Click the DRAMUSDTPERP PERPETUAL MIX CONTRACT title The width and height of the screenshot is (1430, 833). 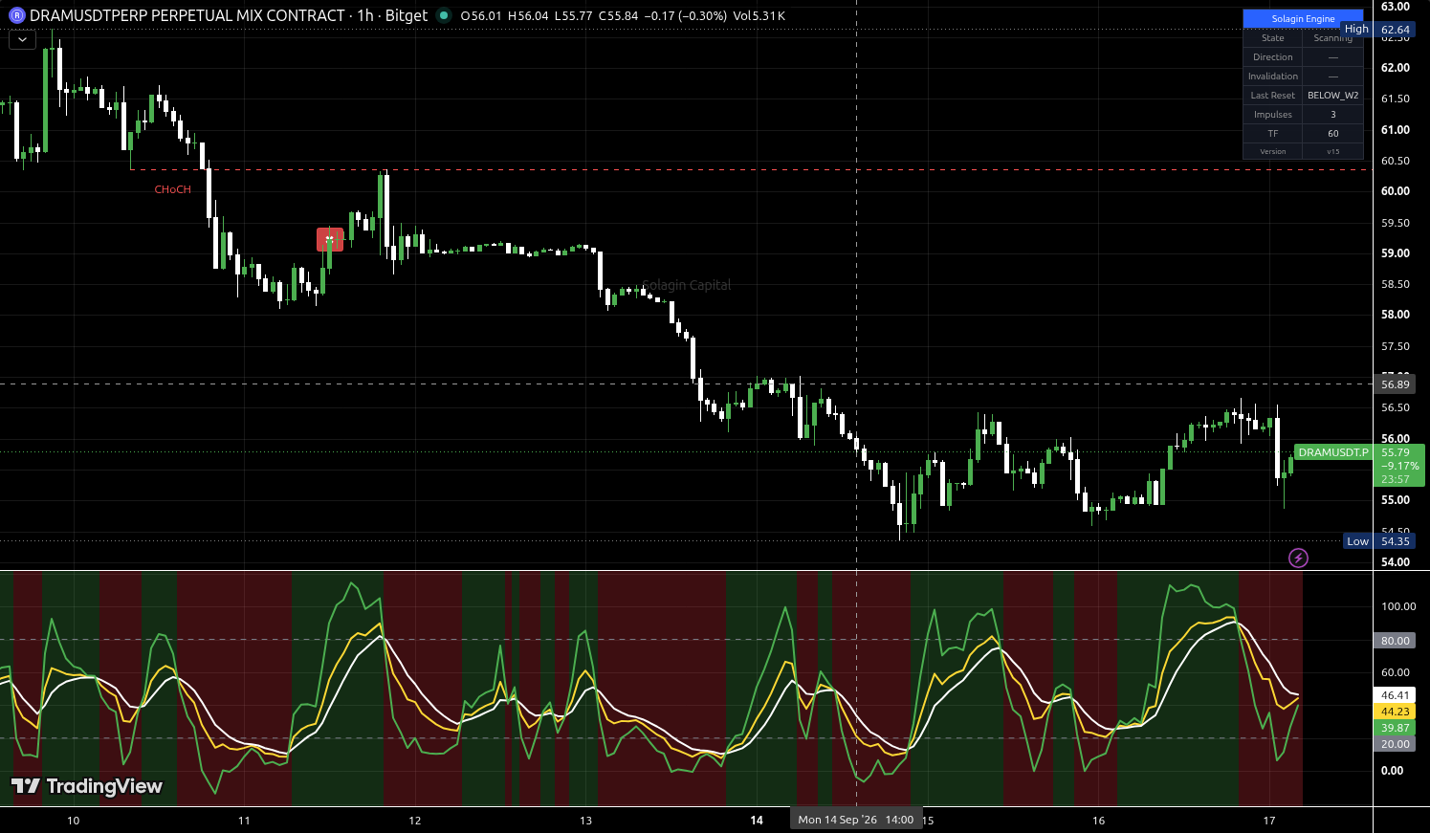coord(187,15)
